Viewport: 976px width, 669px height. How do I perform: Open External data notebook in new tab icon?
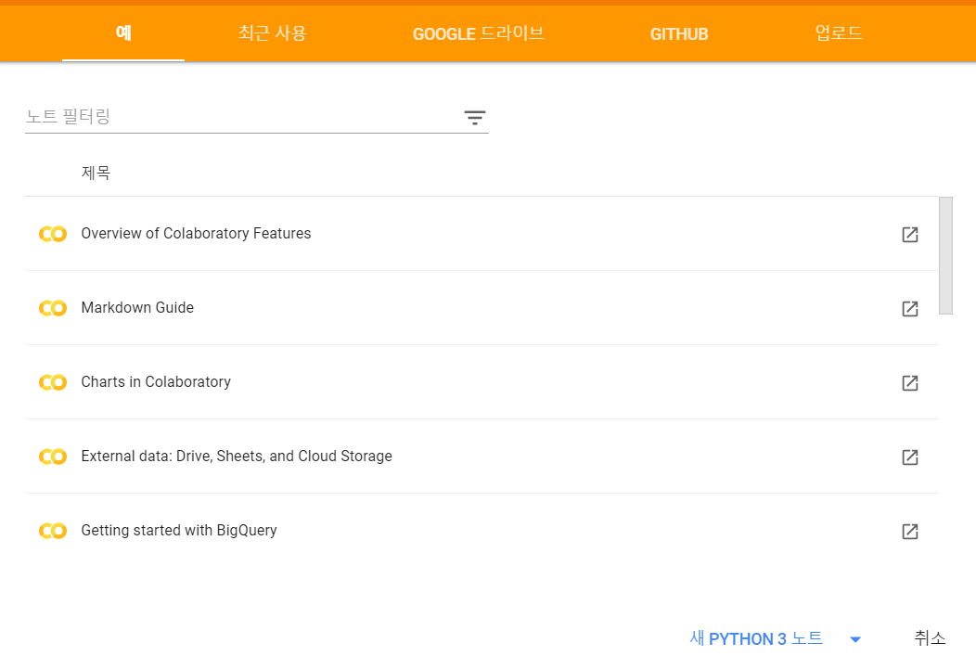pos(910,457)
